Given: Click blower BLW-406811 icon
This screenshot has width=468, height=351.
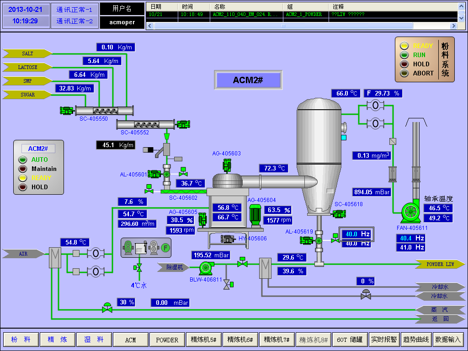Looking at the screenshot, I should pos(206,268).
